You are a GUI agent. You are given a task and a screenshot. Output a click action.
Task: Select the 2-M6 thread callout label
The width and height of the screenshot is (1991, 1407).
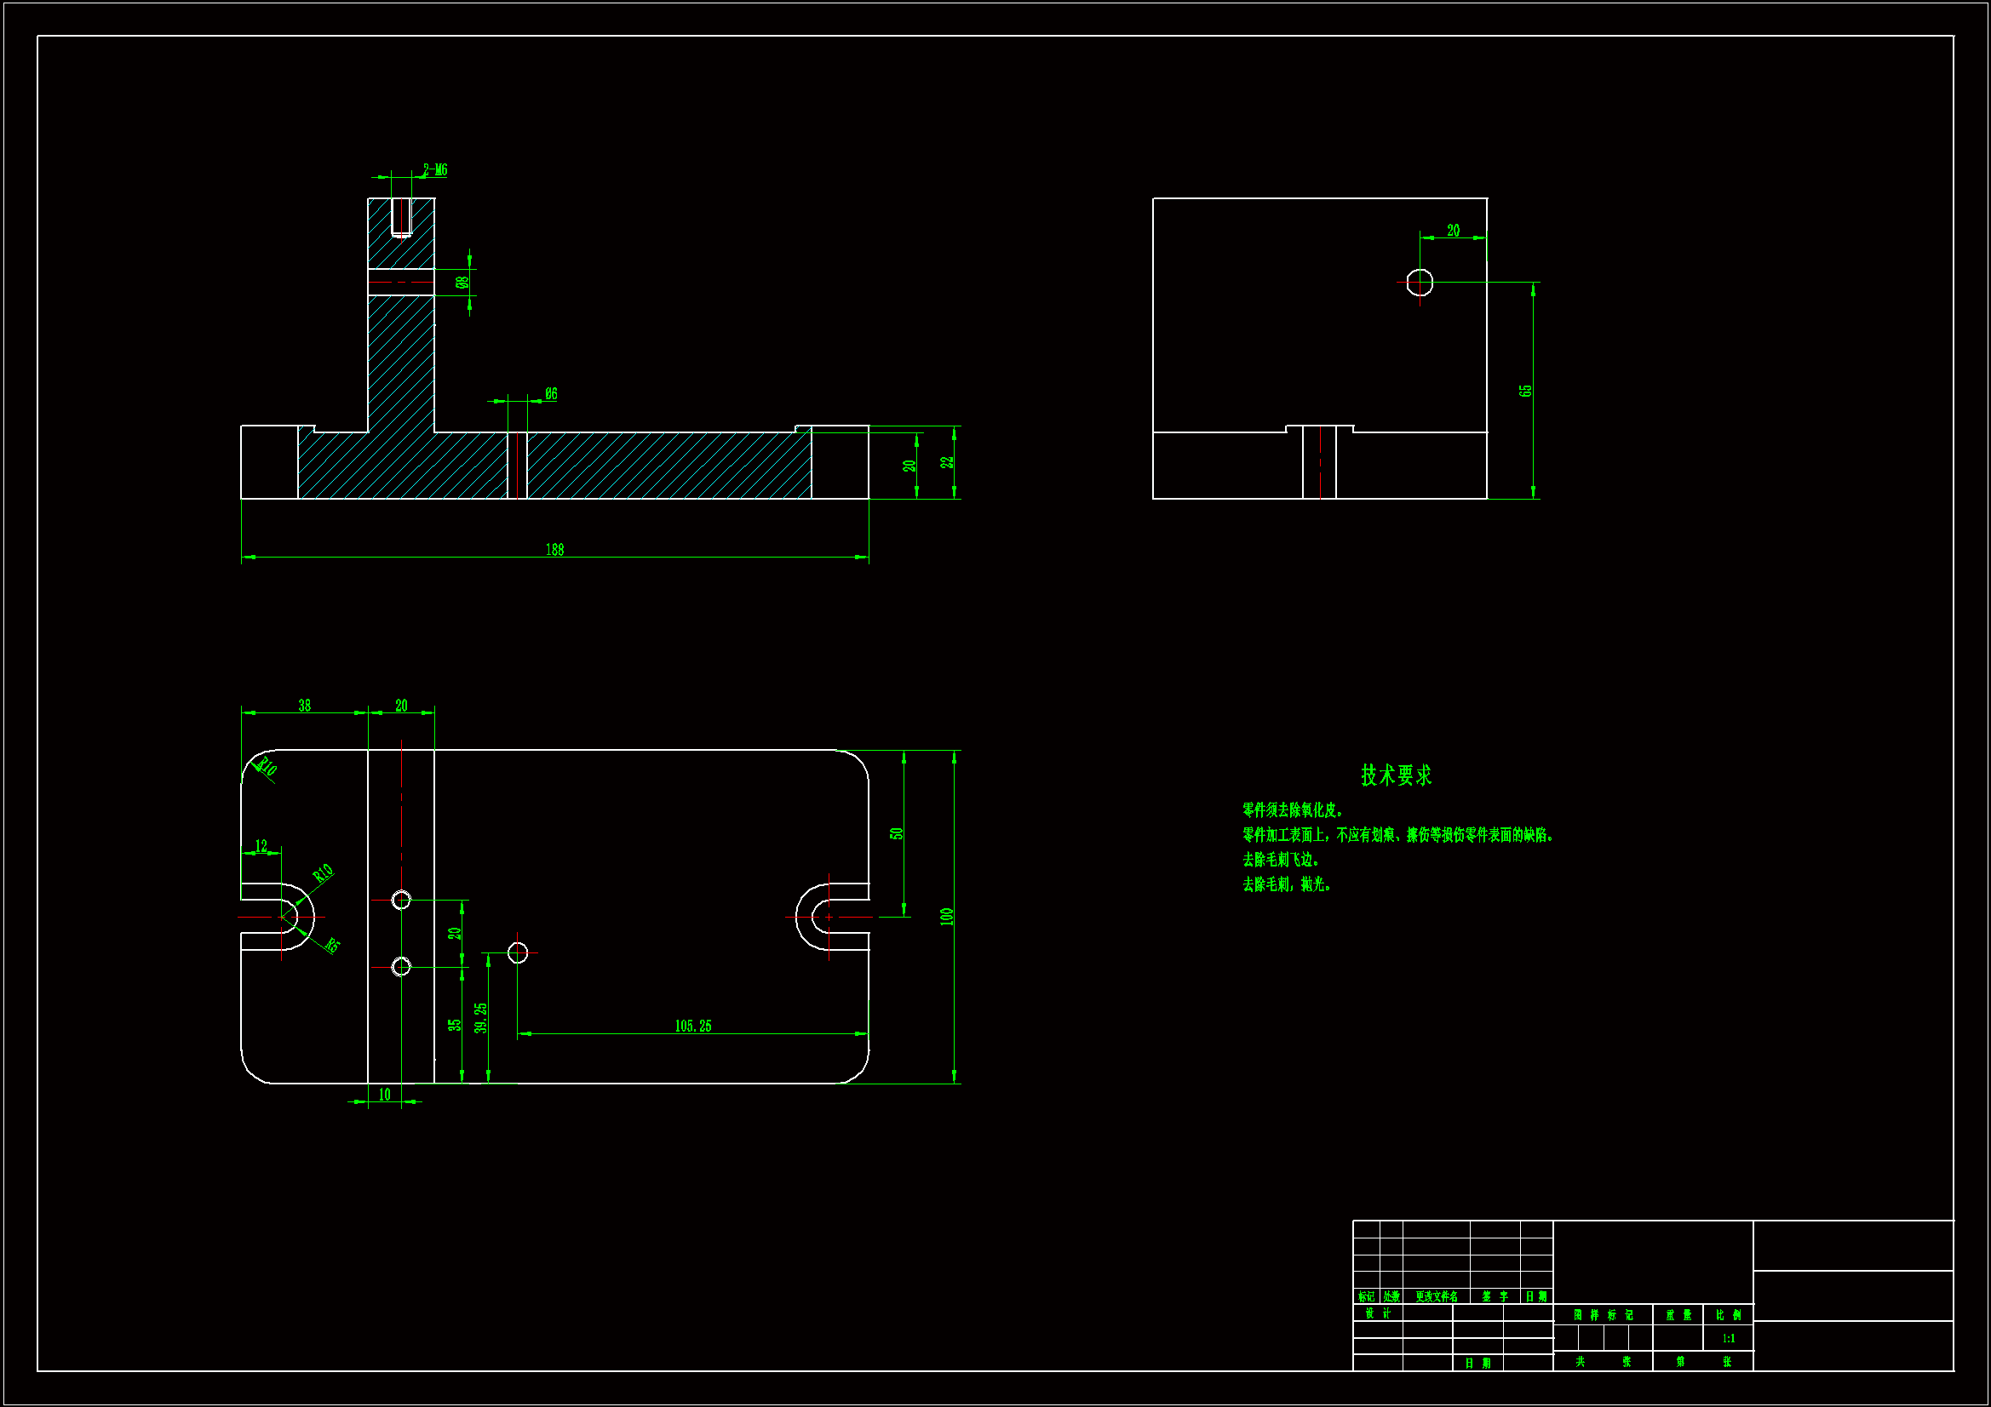pos(435,170)
